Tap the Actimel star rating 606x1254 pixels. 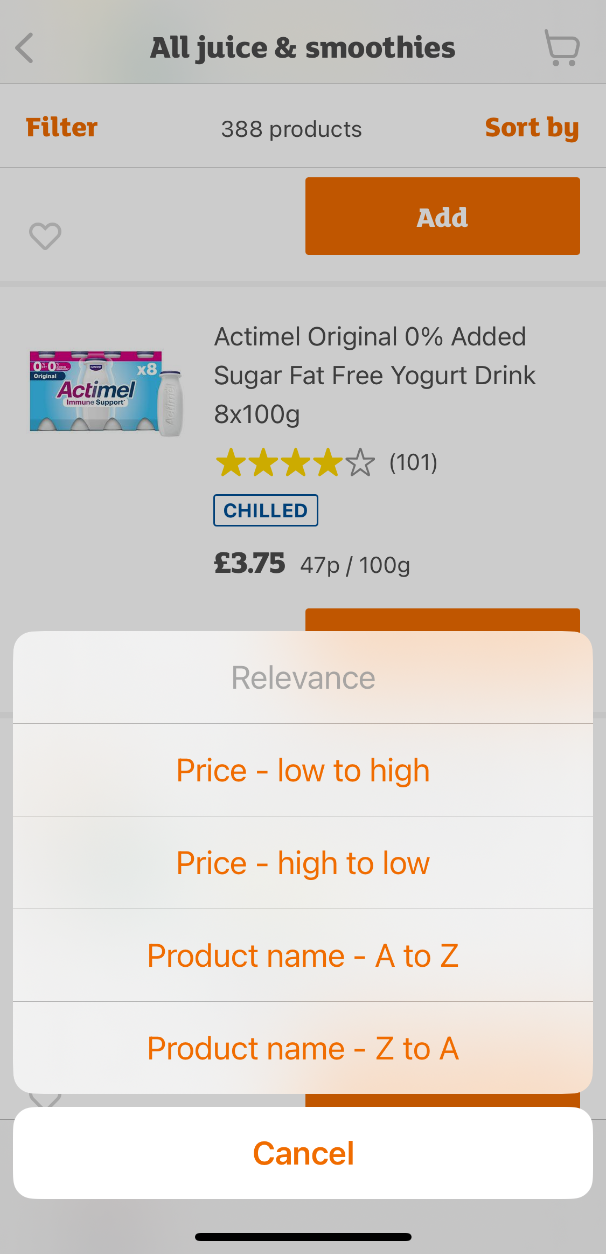click(295, 462)
